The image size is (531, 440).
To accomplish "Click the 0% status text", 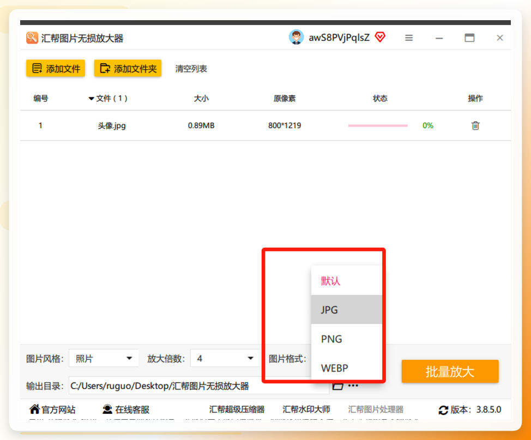I will click(428, 125).
